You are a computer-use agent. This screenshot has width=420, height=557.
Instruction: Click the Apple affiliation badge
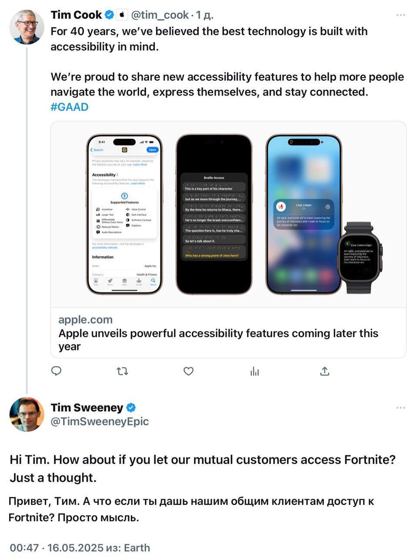coord(122,15)
